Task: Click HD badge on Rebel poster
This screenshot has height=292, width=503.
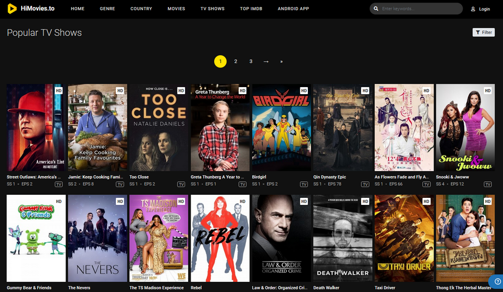Action: tap(242, 201)
